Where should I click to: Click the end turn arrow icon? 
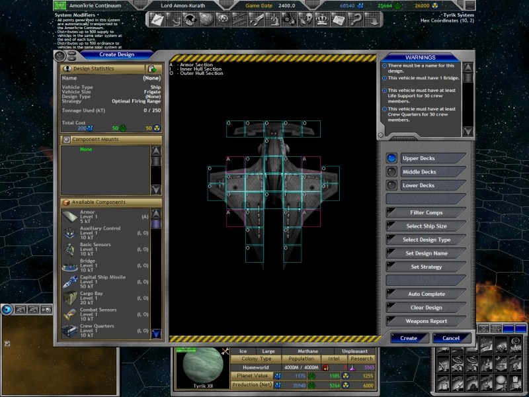pos(372,20)
